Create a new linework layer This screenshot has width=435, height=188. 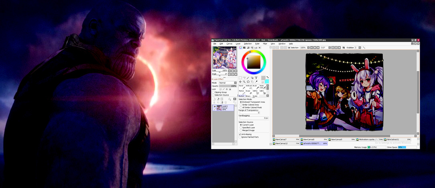click(218, 99)
